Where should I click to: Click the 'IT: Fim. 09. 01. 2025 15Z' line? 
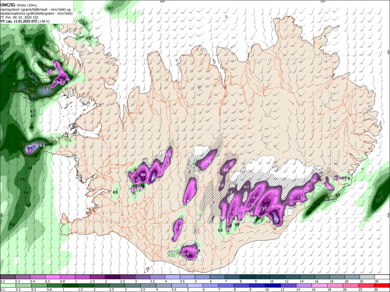[19, 17]
